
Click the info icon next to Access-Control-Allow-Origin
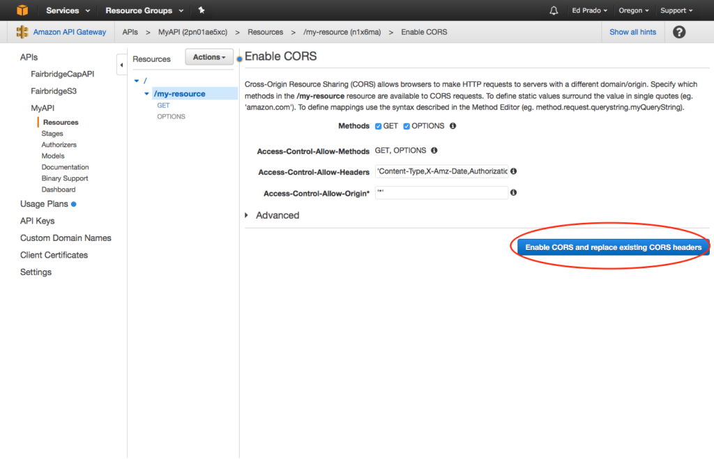513,192
